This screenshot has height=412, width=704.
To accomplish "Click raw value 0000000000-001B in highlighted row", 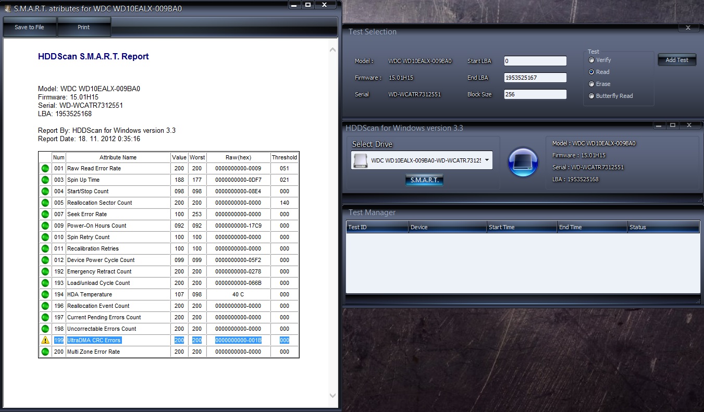I will [238, 340].
